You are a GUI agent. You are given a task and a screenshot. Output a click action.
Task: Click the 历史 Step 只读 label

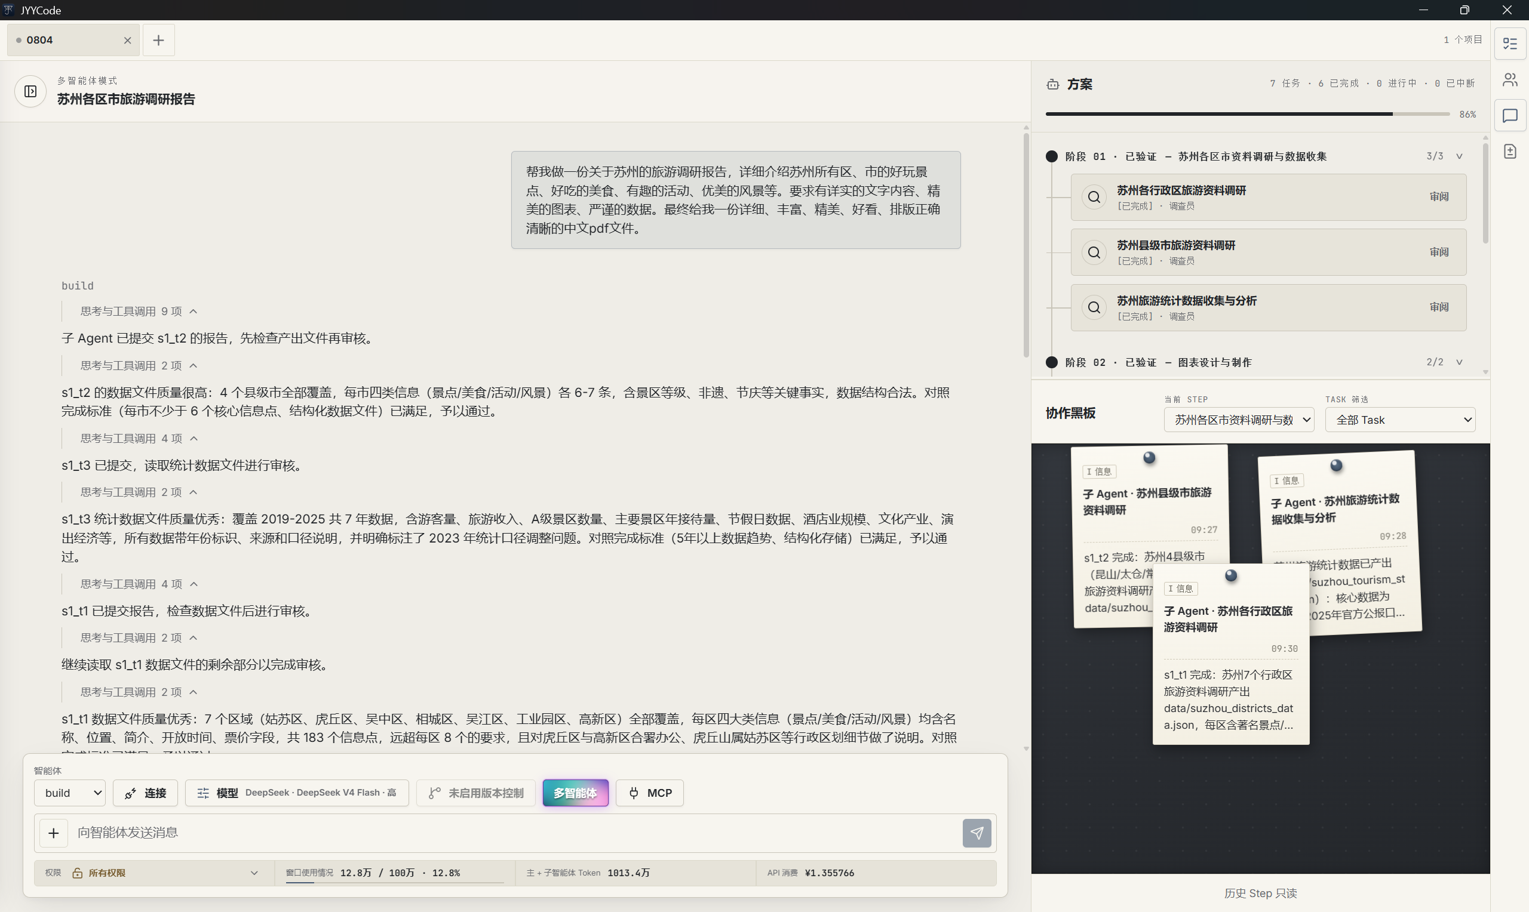coord(1260,893)
